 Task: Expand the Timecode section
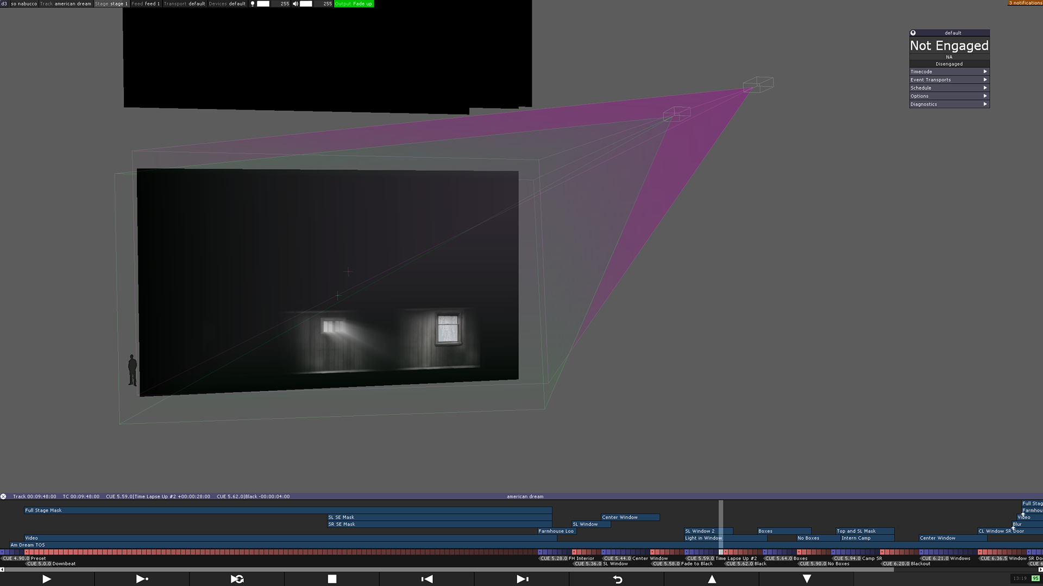tap(948, 72)
